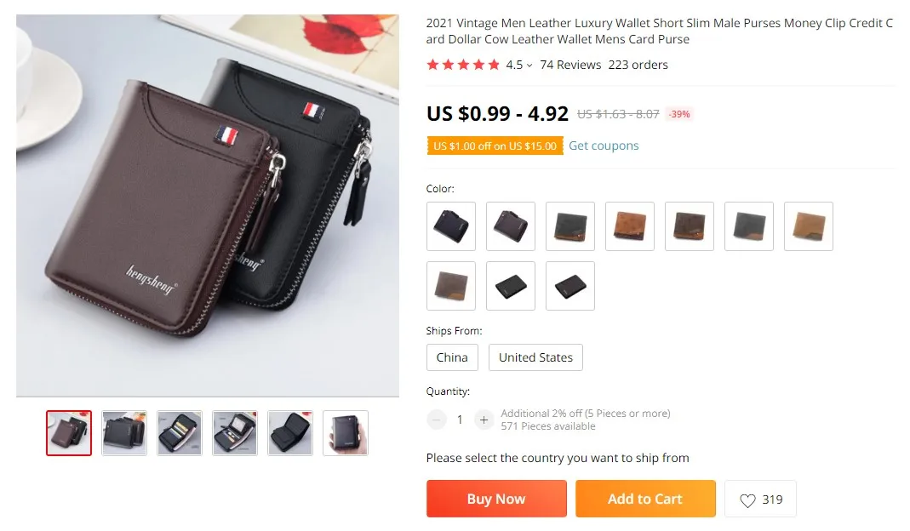Viewport: 910px width, 531px height.
Task: Open the Get coupons link
Action: (604, 146)
